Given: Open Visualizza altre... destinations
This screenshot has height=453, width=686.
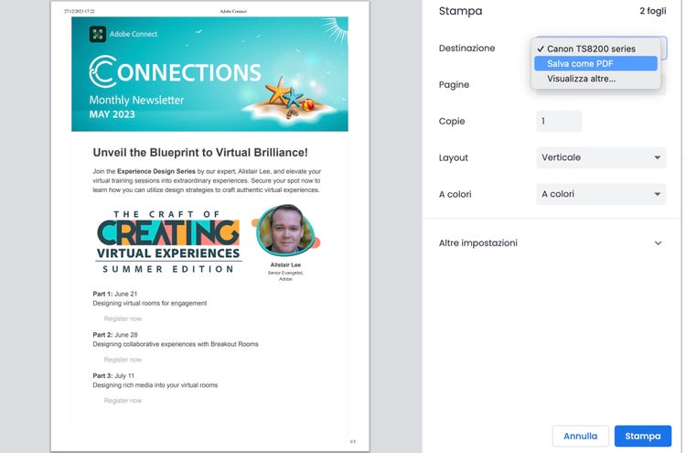Looking at the screenshot, I should coord(595,79).
